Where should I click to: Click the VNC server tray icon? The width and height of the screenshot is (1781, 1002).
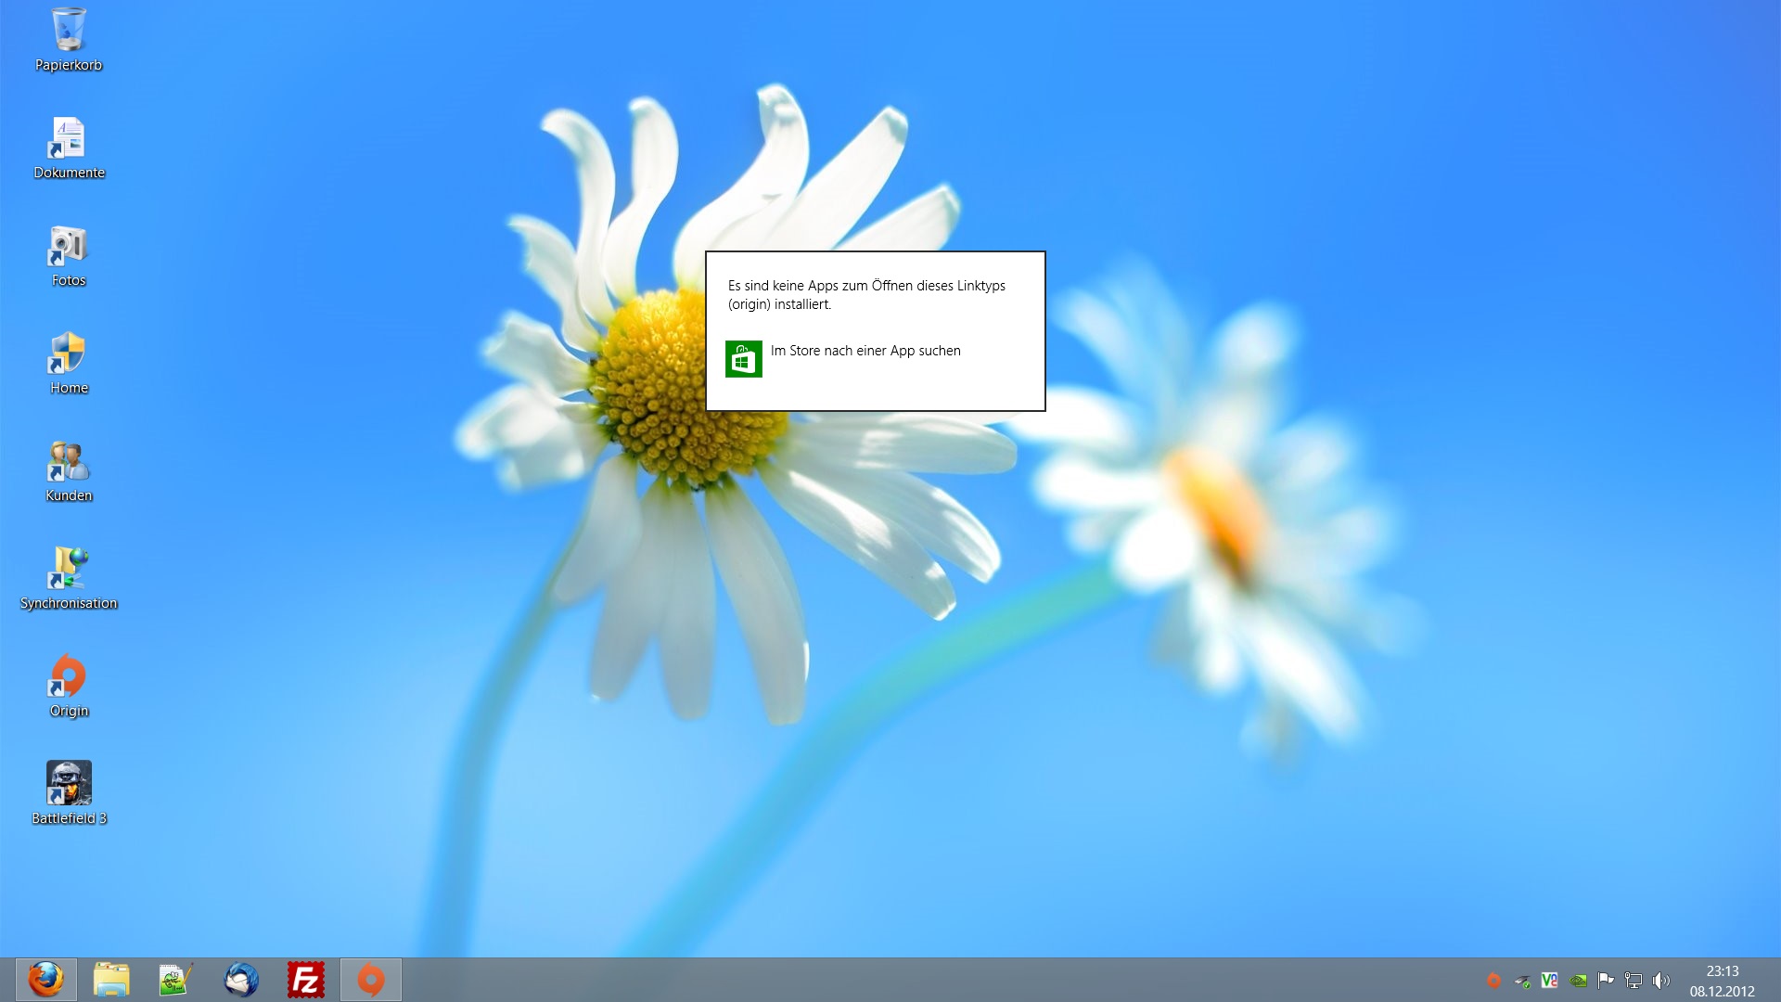(1549, 980)
